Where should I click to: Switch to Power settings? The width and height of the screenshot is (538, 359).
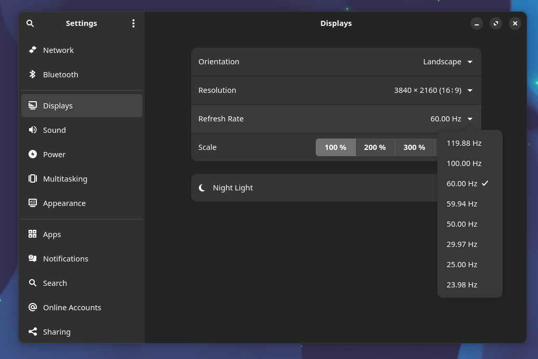(x=82, y=154)
